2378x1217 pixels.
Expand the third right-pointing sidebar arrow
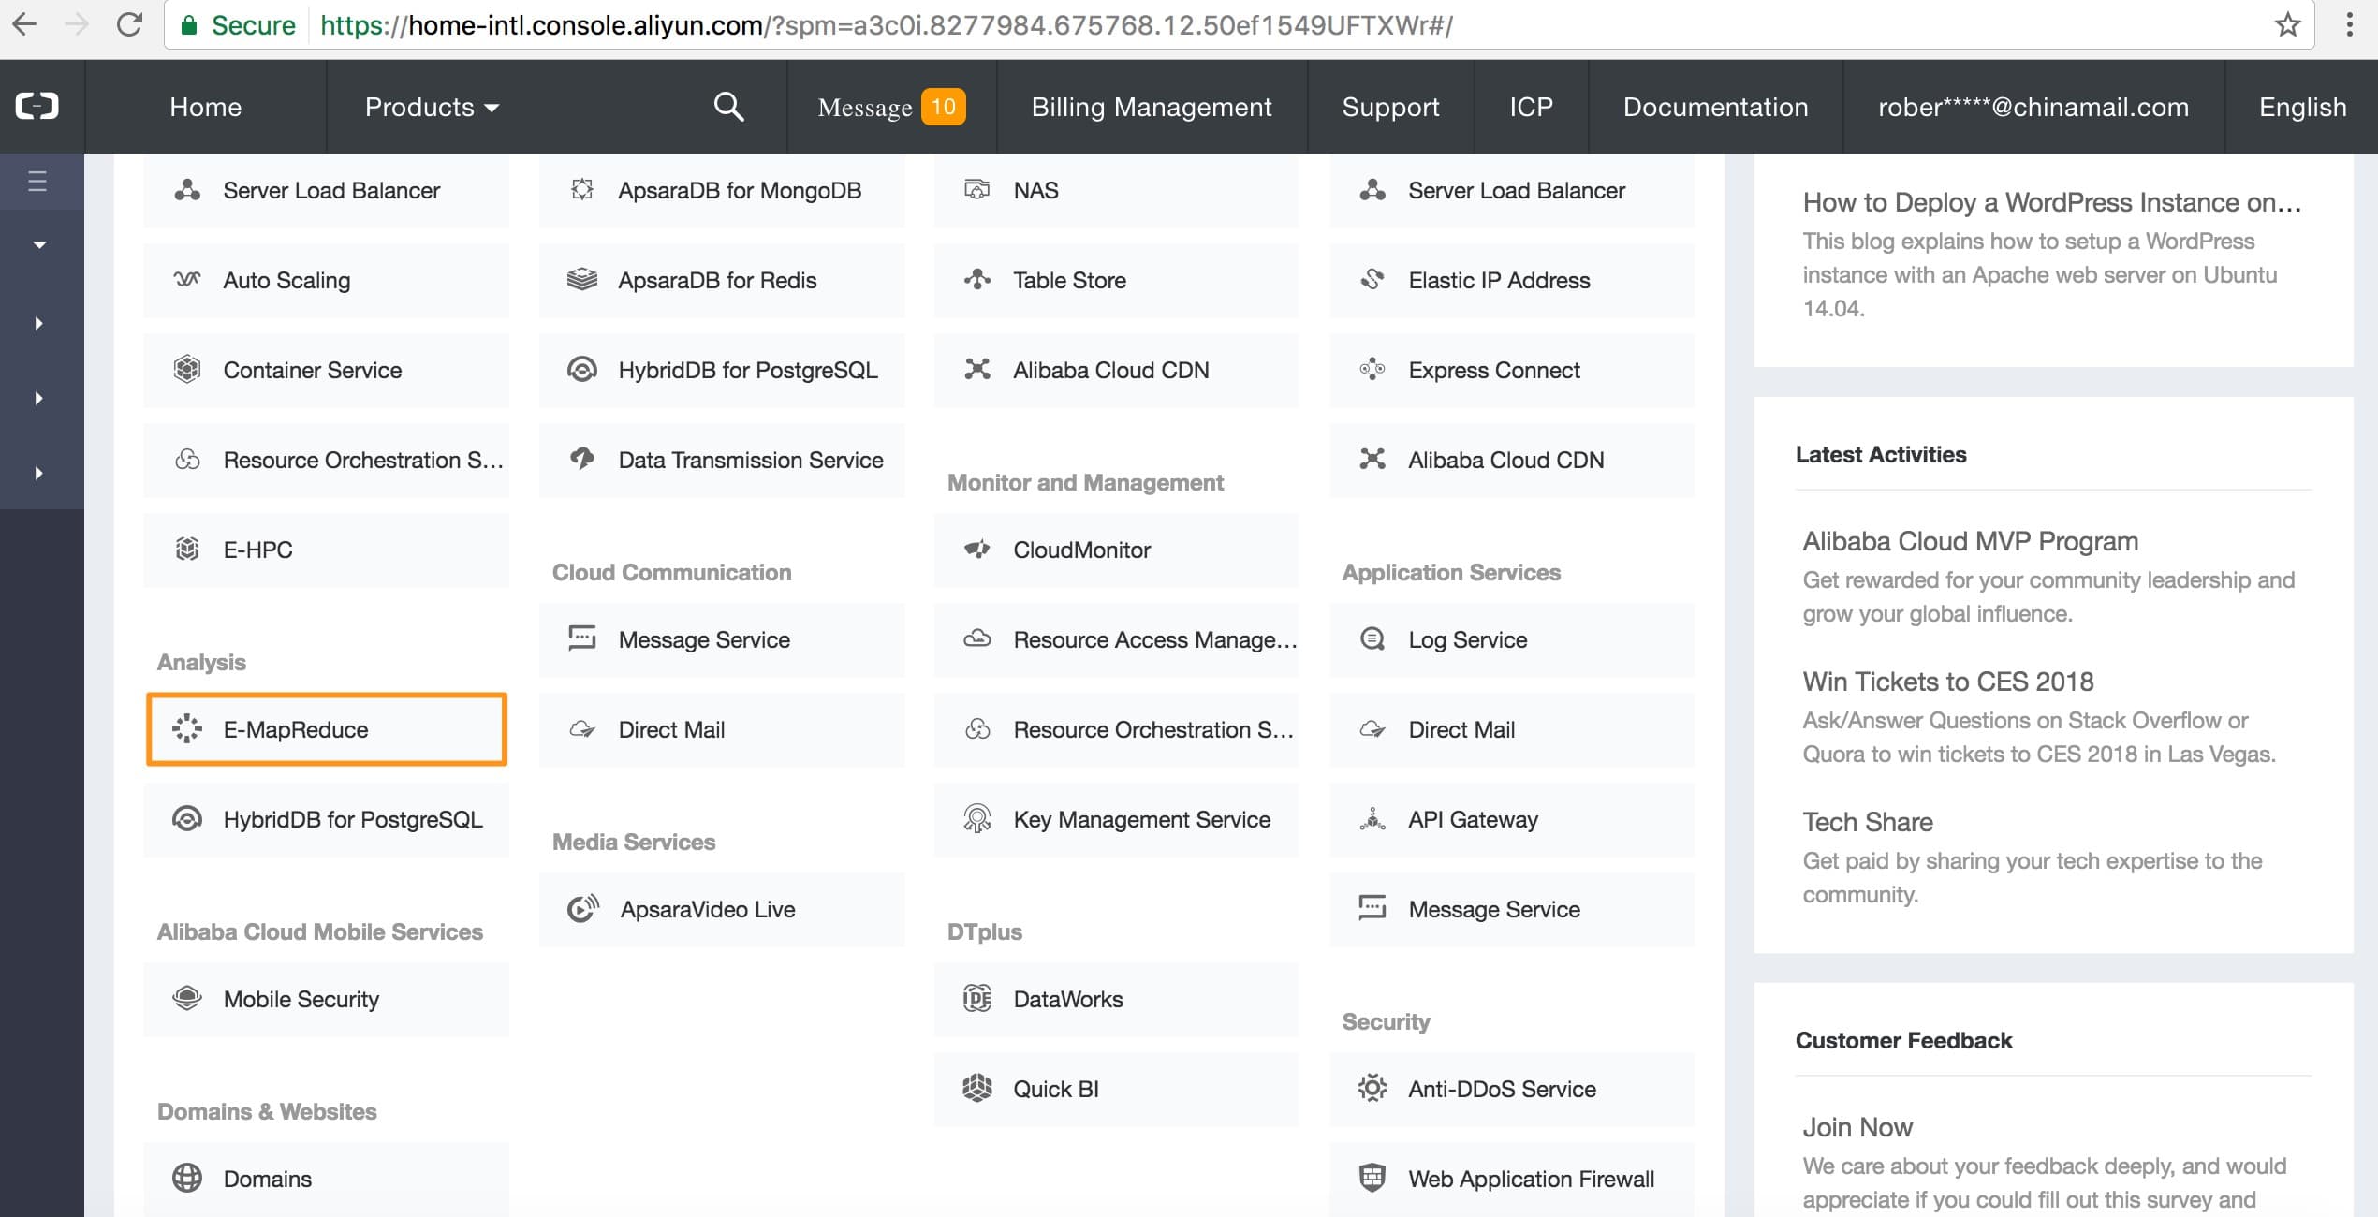38,473
